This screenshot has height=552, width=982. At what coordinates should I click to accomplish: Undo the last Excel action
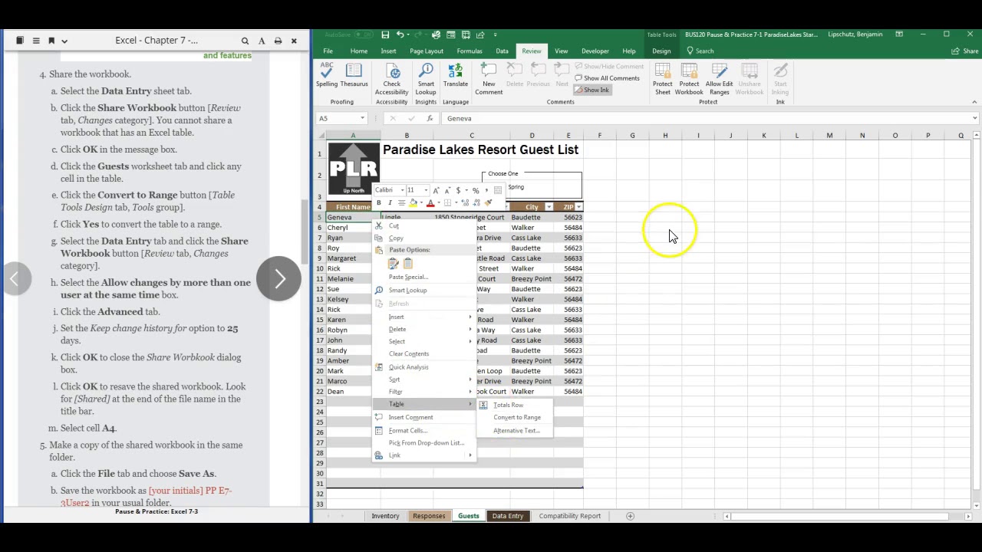(400, 34)
